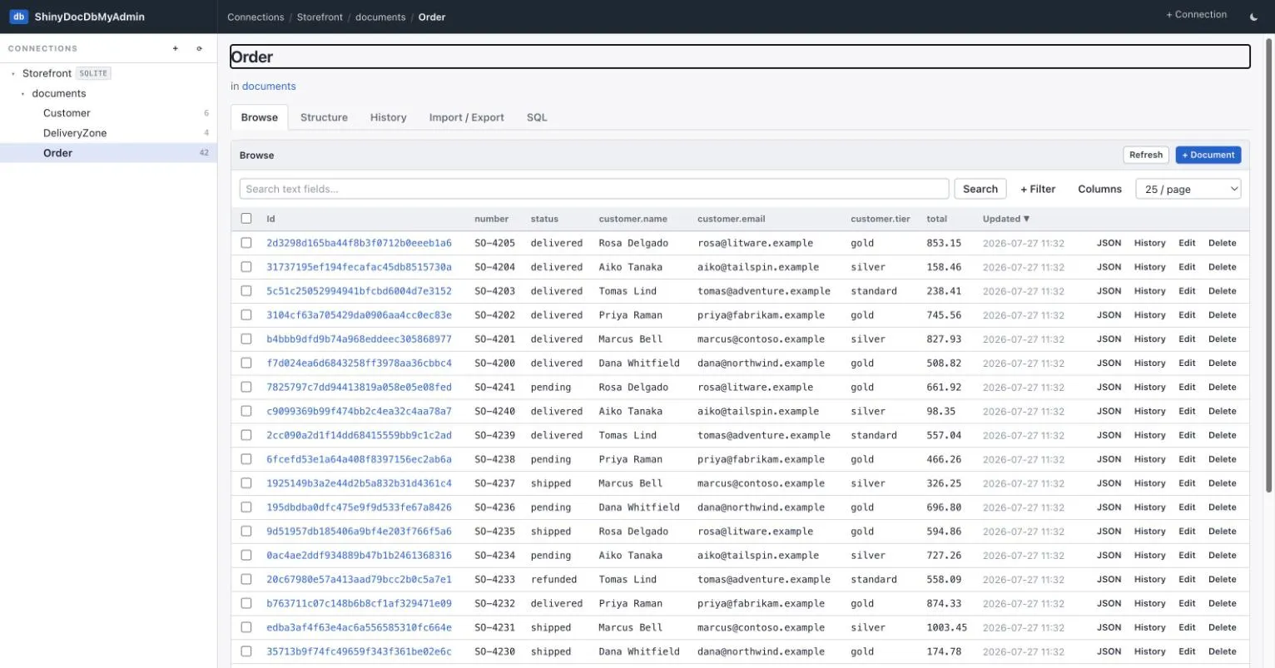1275x668 pixels.
Task: Click the number column header
Action: click(491, 219)
